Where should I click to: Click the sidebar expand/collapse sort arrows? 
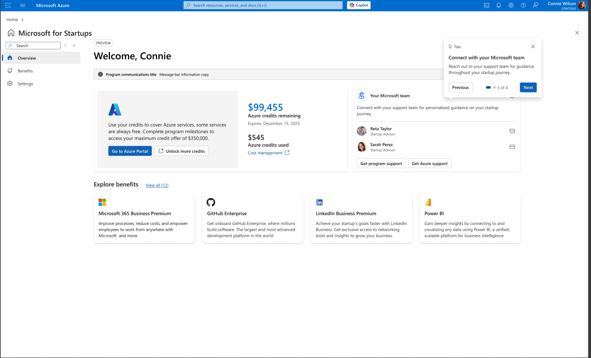point(66,45)
